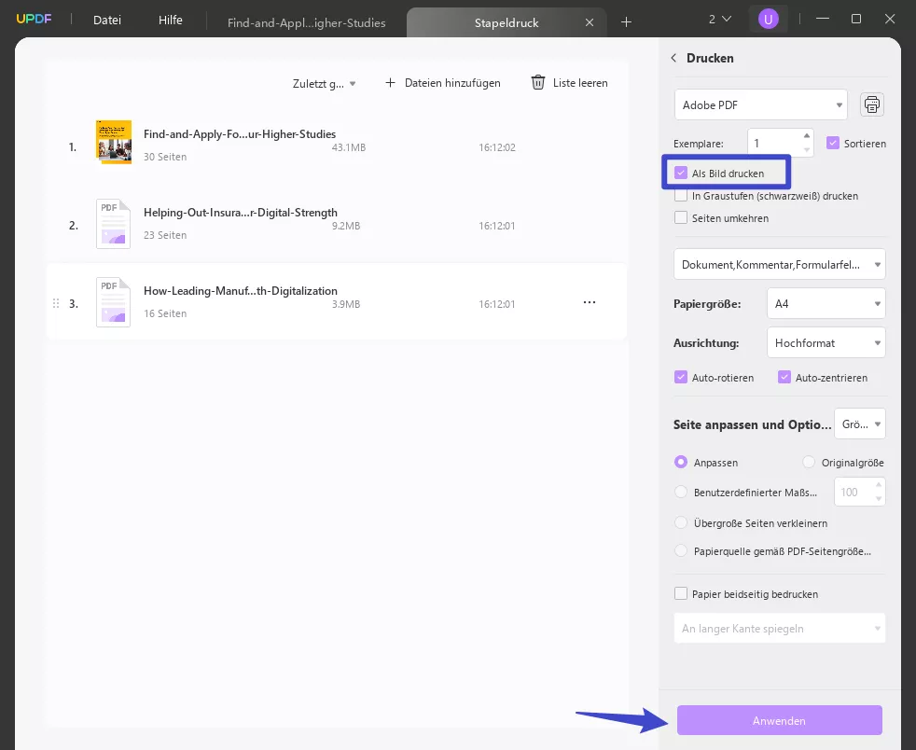This screenshot has width=916, height=750.
Task: Click the UPDF logo
Action: pyautogui.click(x=32, y=20)
